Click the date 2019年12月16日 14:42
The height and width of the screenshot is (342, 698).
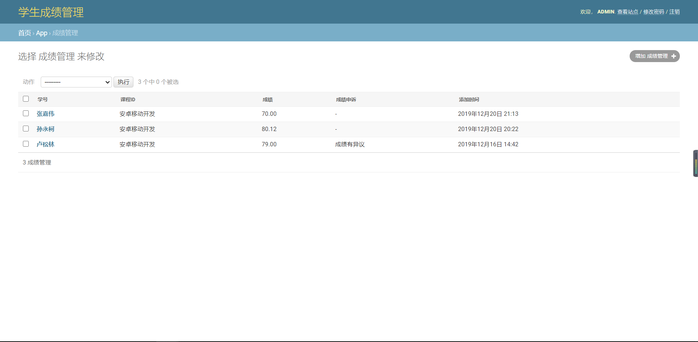tap(488, 144)
